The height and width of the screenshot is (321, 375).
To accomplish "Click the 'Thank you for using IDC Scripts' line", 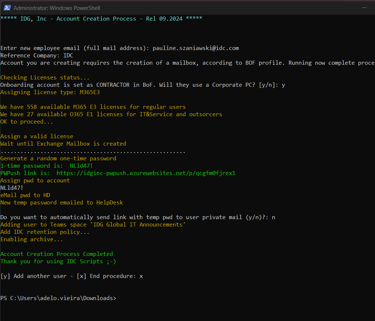I will pos(58,261).
